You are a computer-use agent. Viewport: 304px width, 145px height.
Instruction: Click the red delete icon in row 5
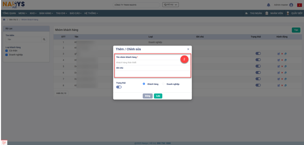(282, 66)
